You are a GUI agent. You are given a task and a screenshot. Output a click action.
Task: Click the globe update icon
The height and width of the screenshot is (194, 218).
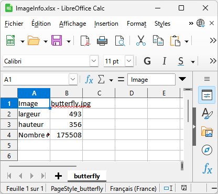click(x=201, y=23)
